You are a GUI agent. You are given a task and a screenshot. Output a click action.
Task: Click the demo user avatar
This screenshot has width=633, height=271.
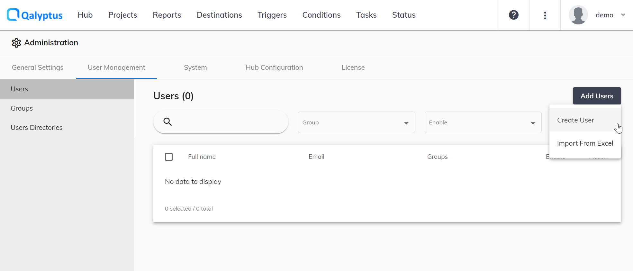(x=578, y=15)
